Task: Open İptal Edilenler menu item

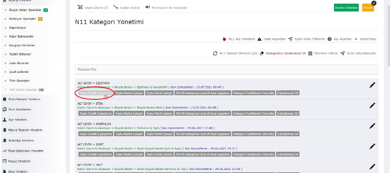Action: point(19,72)
